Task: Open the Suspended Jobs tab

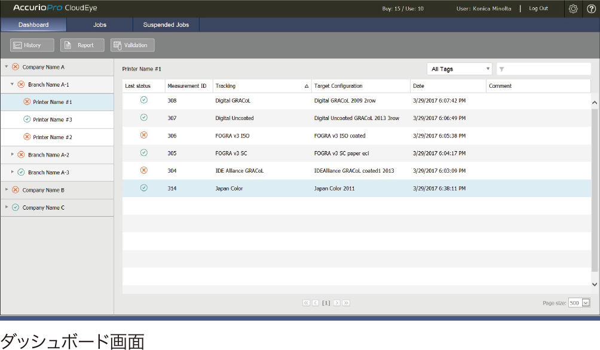Action: coord(166,24)
